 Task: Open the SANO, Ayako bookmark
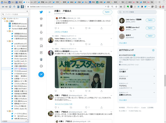[19, 109]
